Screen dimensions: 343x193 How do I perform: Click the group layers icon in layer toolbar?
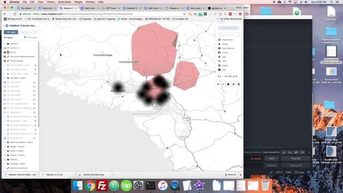27,32
